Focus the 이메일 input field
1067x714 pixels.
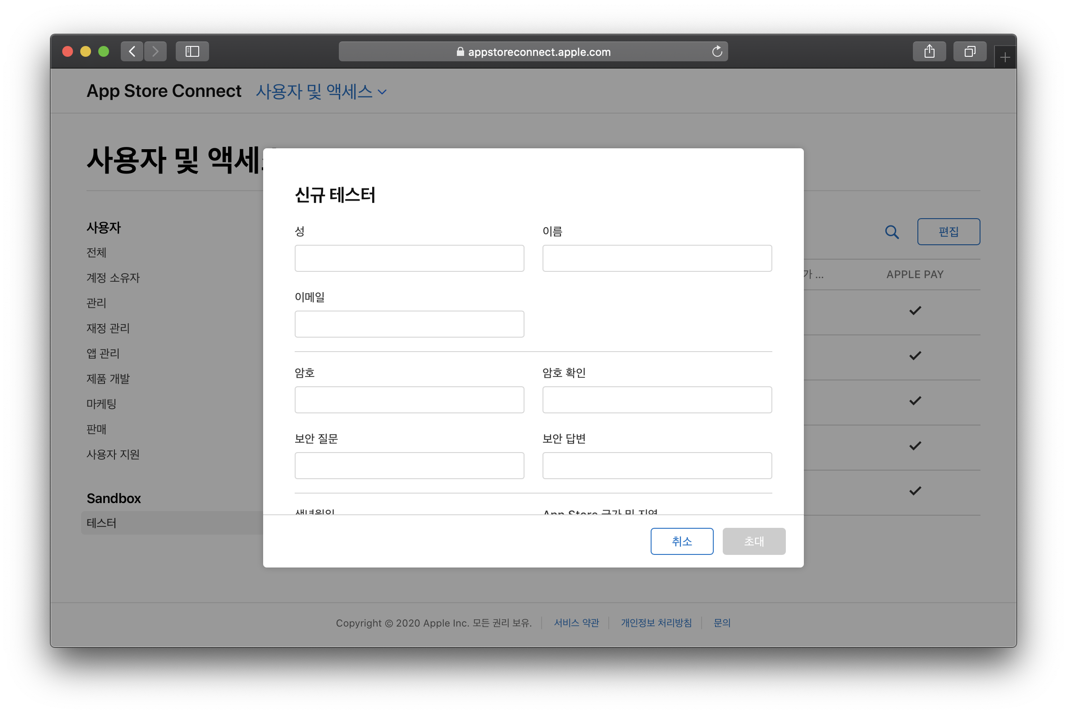409,324
